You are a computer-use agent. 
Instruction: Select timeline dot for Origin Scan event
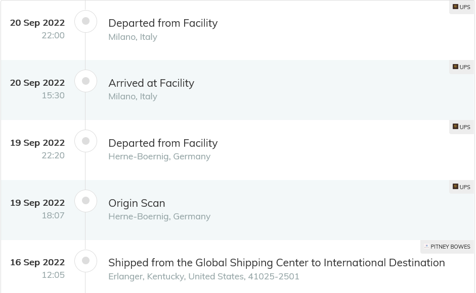point(85,201)
